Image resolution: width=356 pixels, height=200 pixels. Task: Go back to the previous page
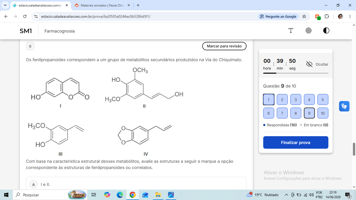click(x=6, y=16)
